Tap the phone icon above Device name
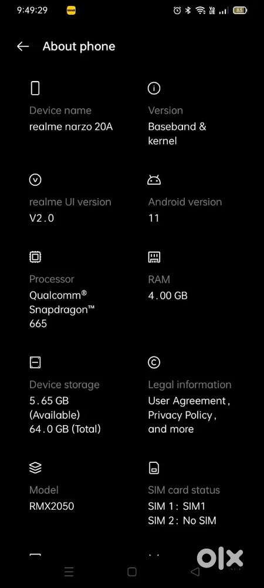This screenshot has height=588, width=264. coord(35,89)
